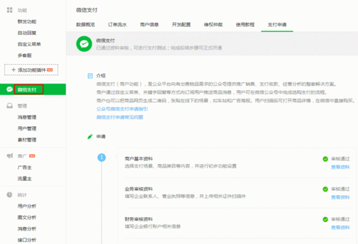Switch to the 商户信息 tab
358x244 pixels.
click(x=149, y=24)
